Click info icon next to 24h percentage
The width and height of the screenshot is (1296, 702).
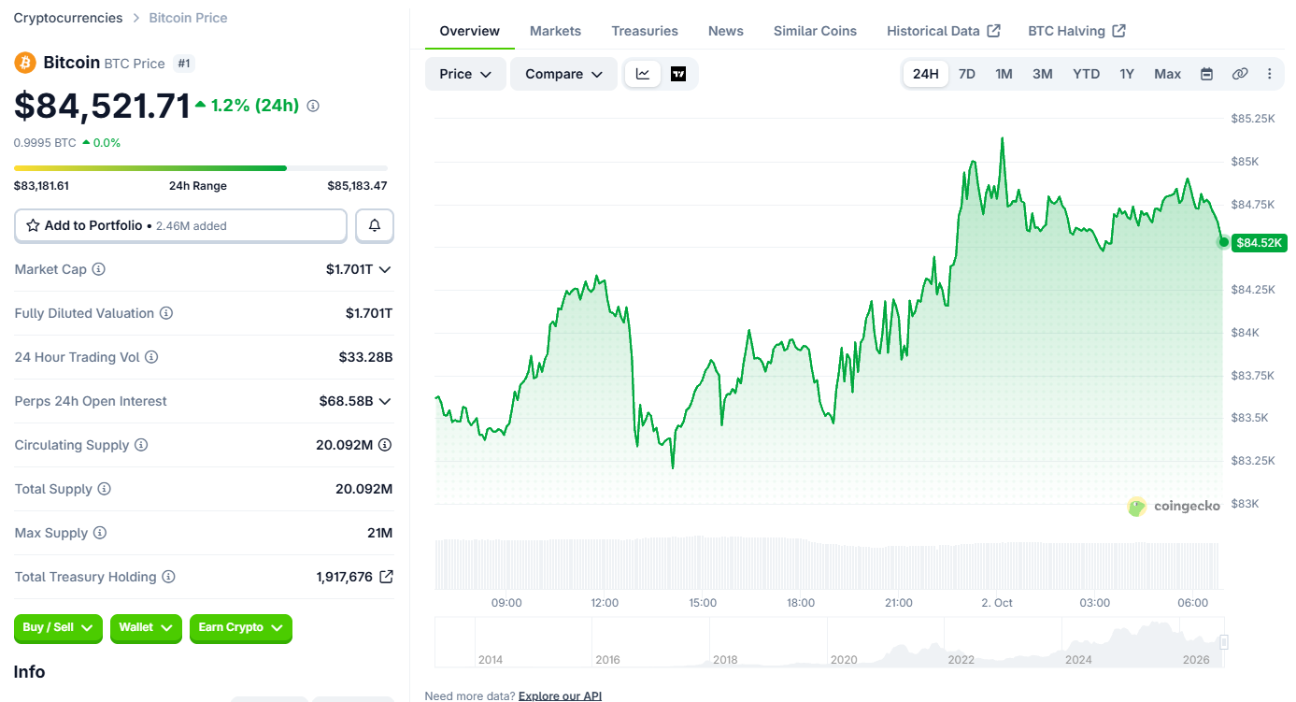[x=313, y=106]
